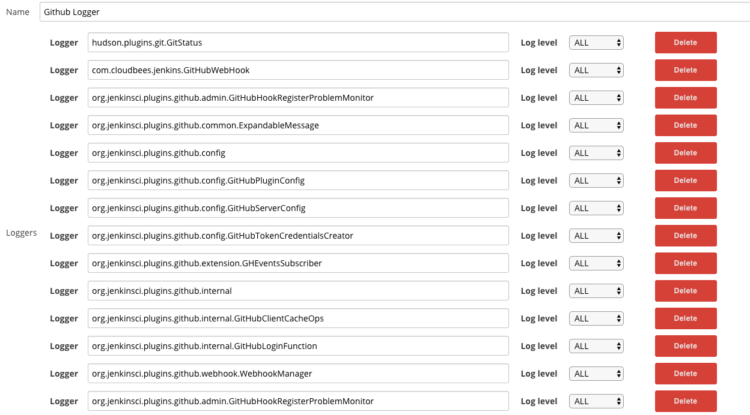This screenshot has height=415, width=750.
Task: Select the GitHubHookRegisterProblemMonitor logger text field
Action: 298,97
